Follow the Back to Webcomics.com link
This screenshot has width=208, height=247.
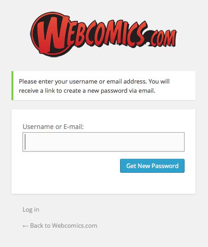60,225
